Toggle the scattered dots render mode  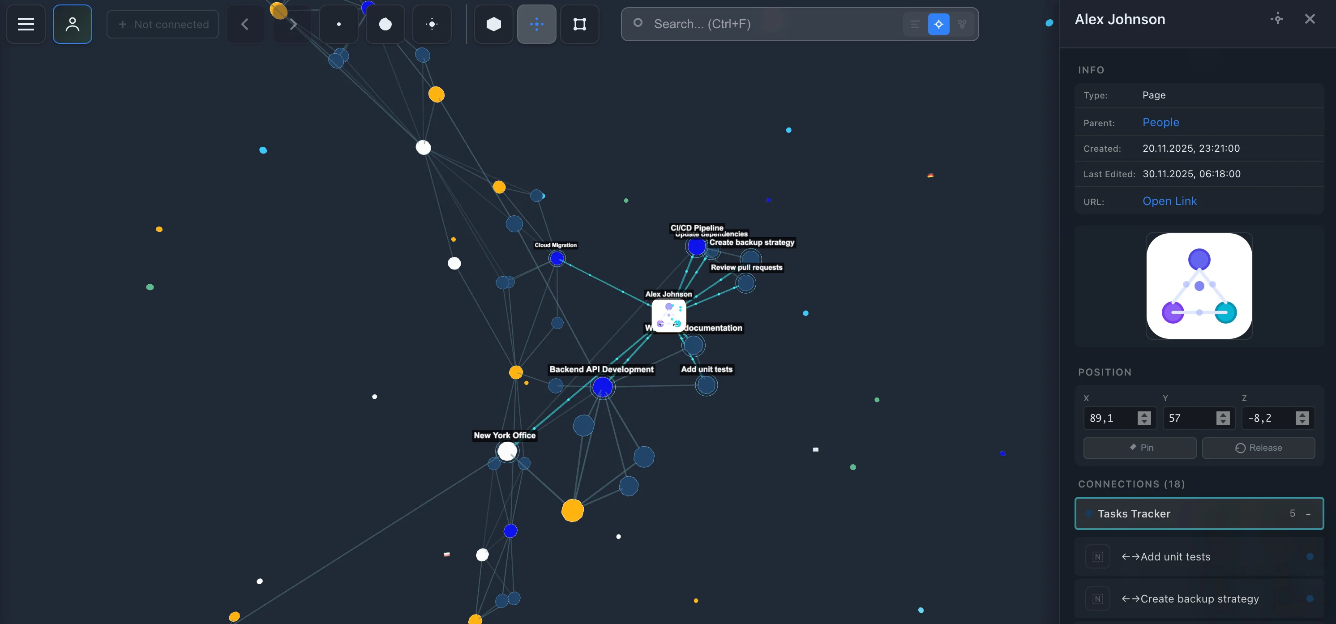(537, 24)
